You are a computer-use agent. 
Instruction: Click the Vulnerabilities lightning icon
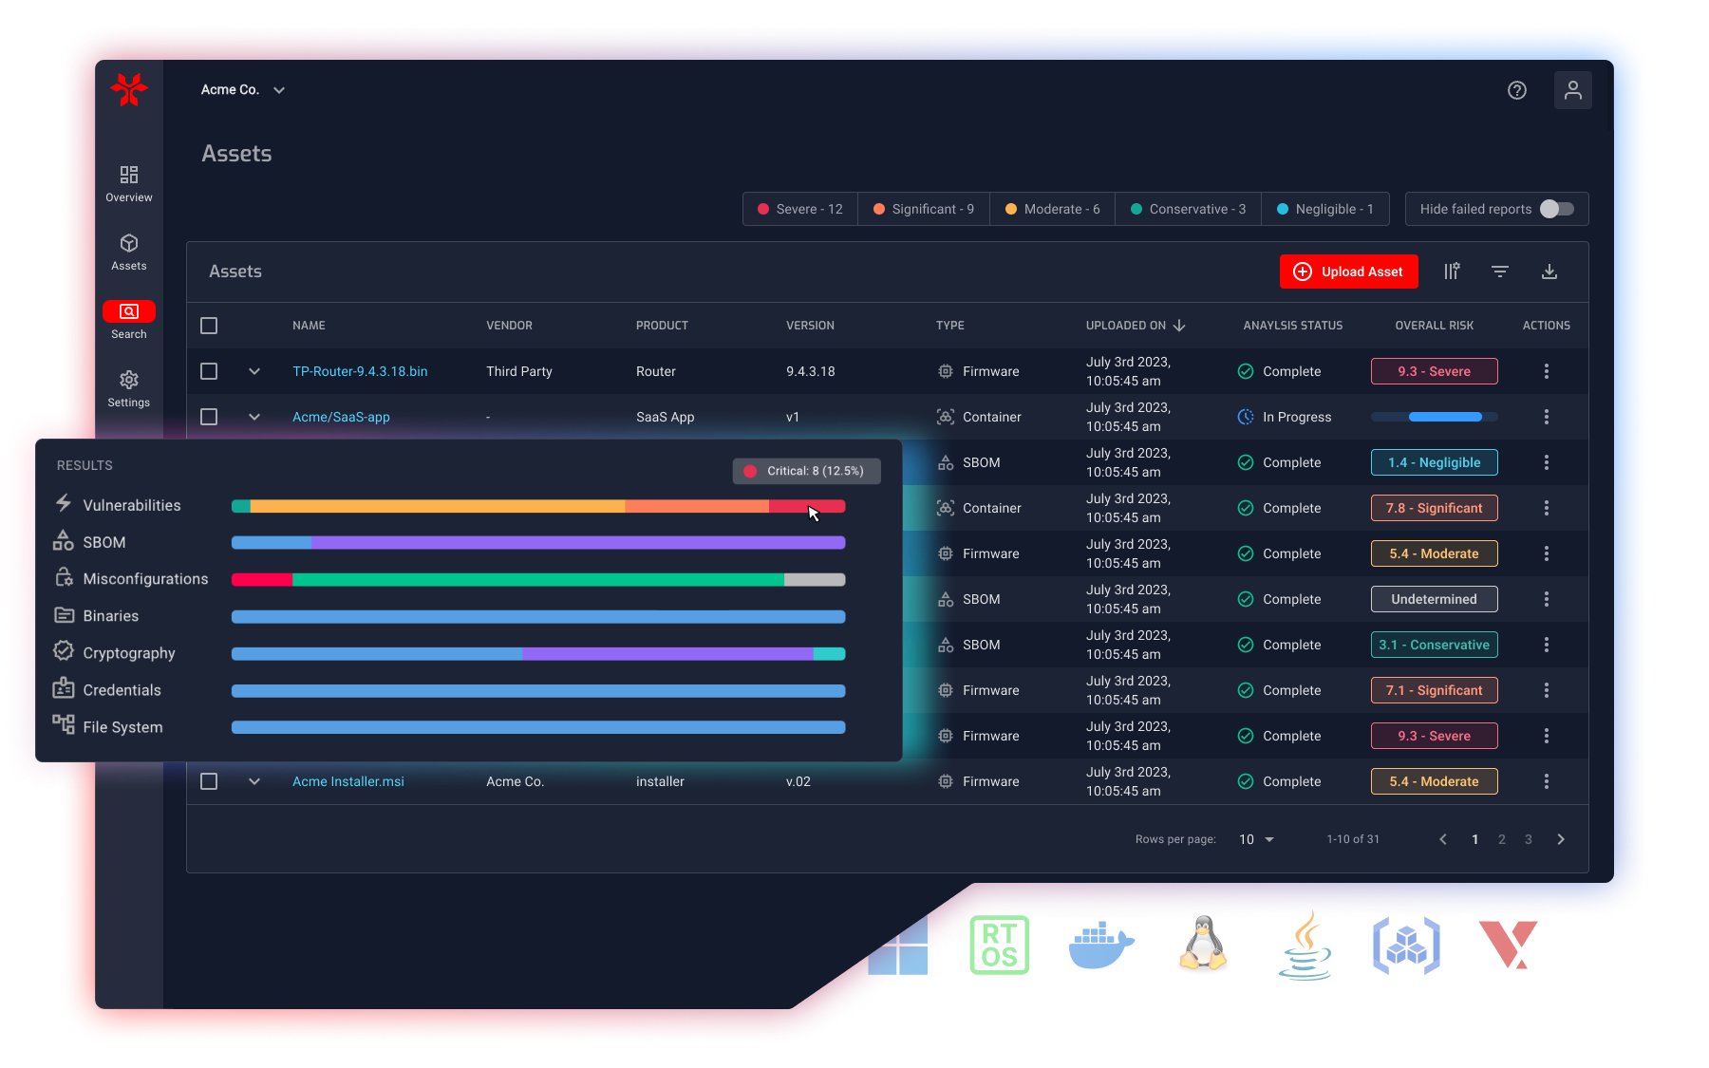point(64,503)
